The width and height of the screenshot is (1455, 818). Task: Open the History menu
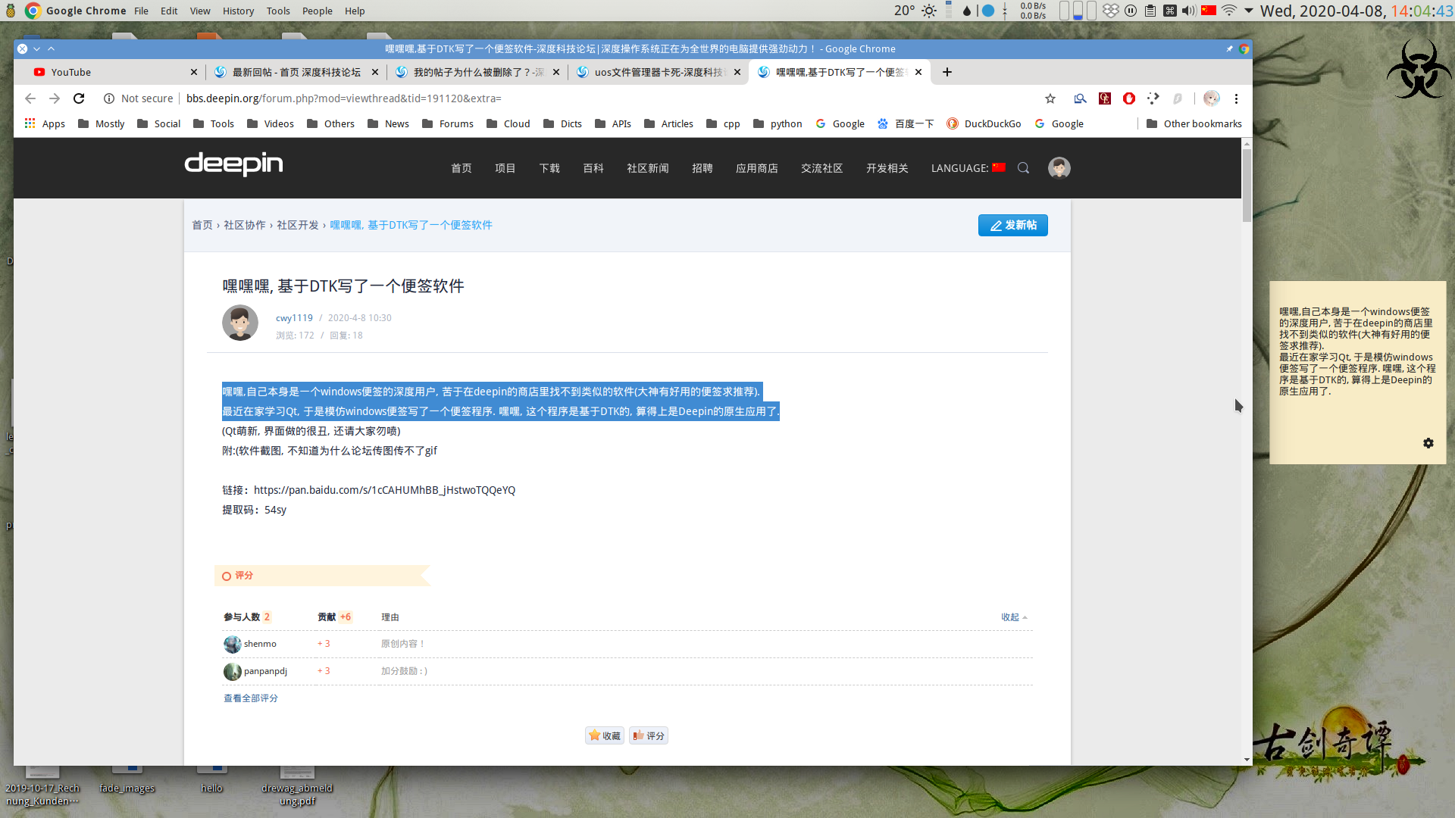pyautogui.click(x=238, y=11)
